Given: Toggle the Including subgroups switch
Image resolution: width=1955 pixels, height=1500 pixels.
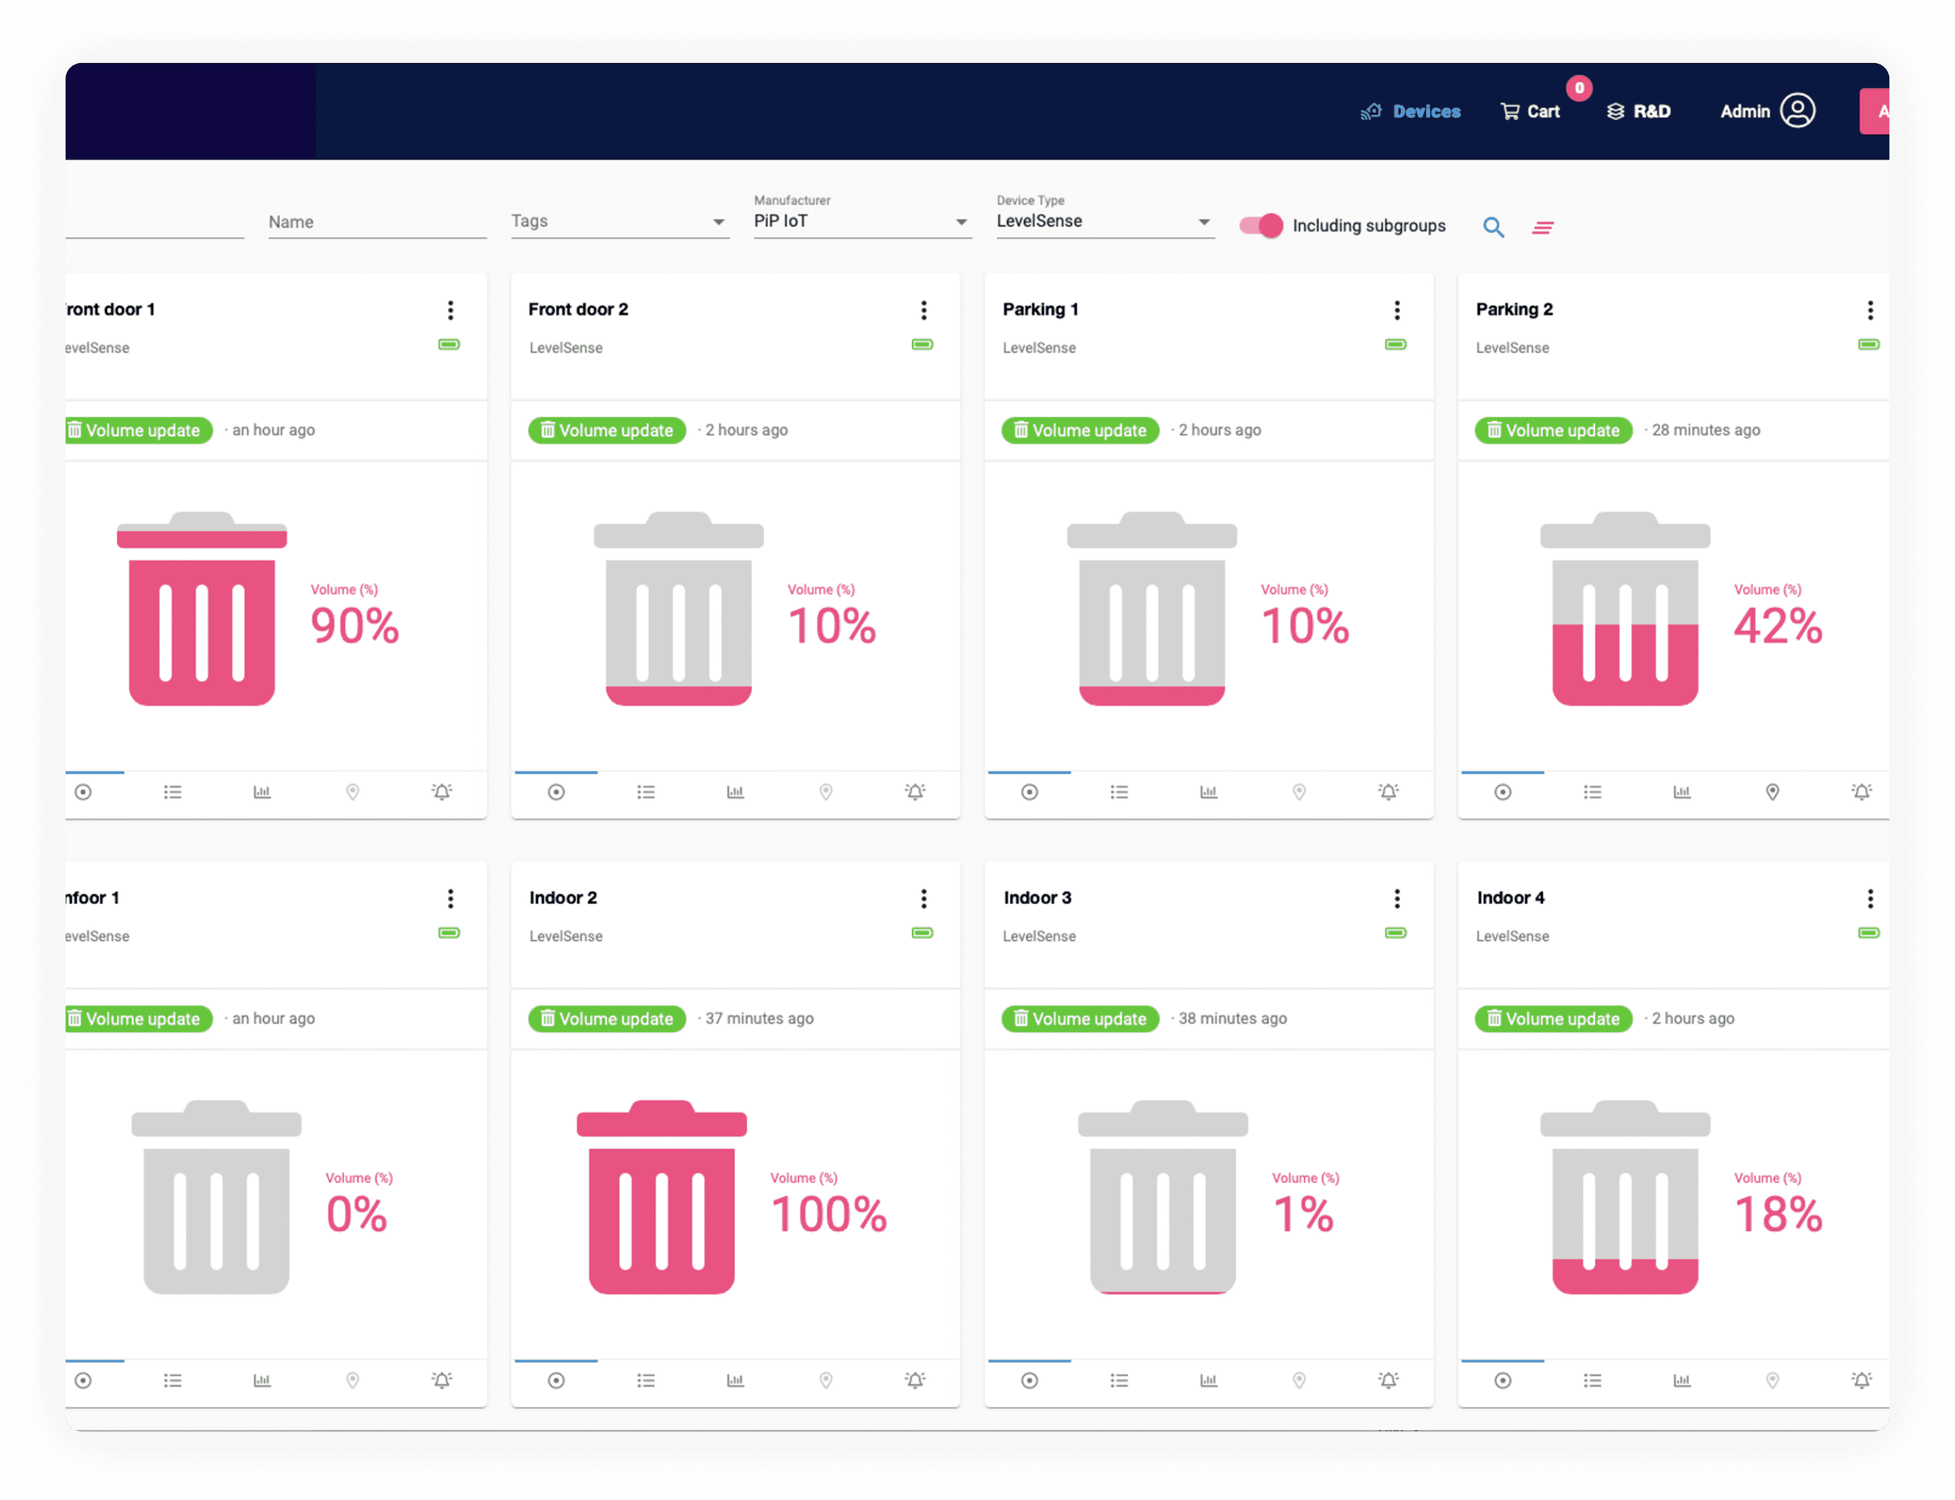Looking at the screenshot, I should tap(1260, 226).
